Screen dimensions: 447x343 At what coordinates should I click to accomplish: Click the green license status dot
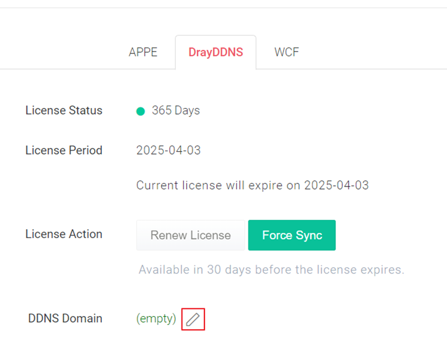(x=140, y=111)
